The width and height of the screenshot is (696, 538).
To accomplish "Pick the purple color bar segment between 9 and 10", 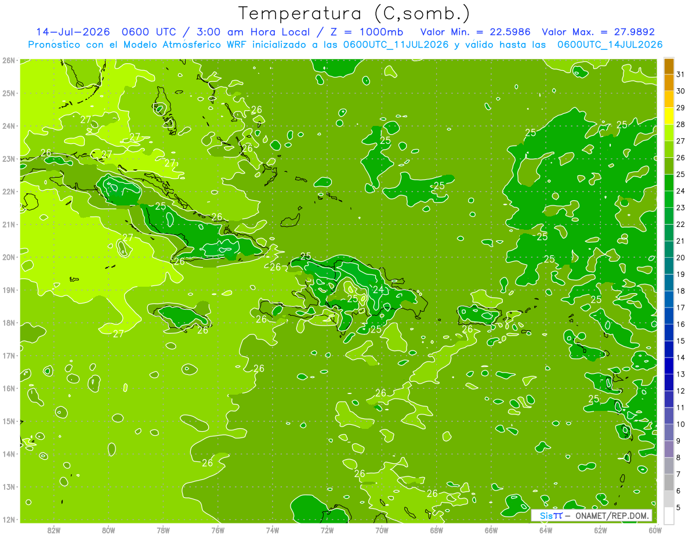I will (x=669, y=432).
